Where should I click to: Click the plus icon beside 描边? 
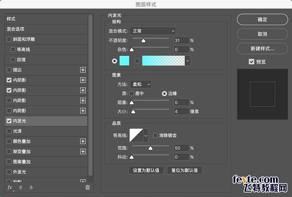tap(83, 70)
